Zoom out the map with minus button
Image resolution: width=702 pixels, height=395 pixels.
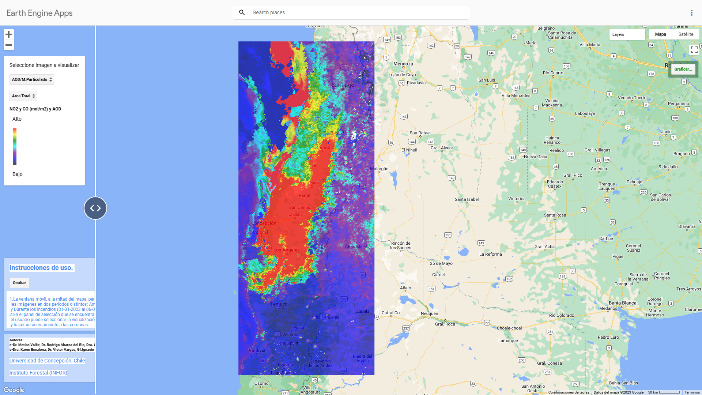click(9, 45)
